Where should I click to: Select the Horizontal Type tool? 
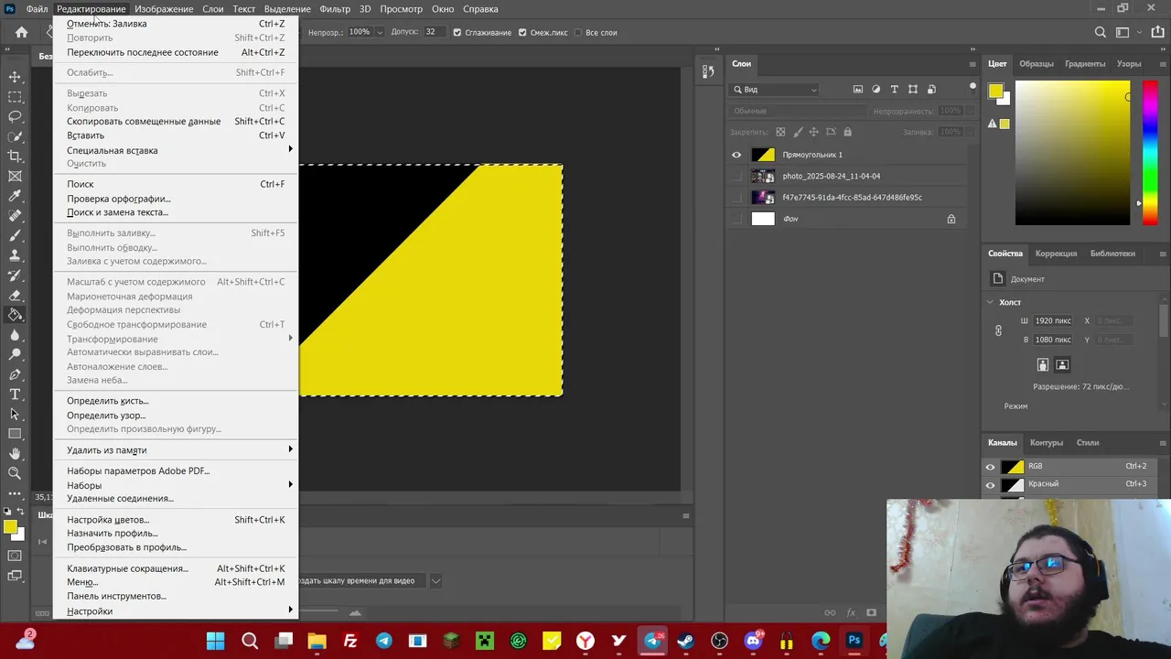pyautogui.click(x=15, y=394)
